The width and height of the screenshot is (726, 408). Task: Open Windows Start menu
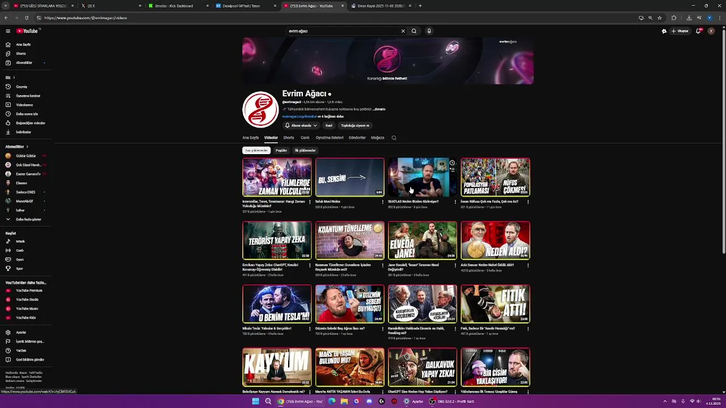pyautogui.click(x=256, y=401)
